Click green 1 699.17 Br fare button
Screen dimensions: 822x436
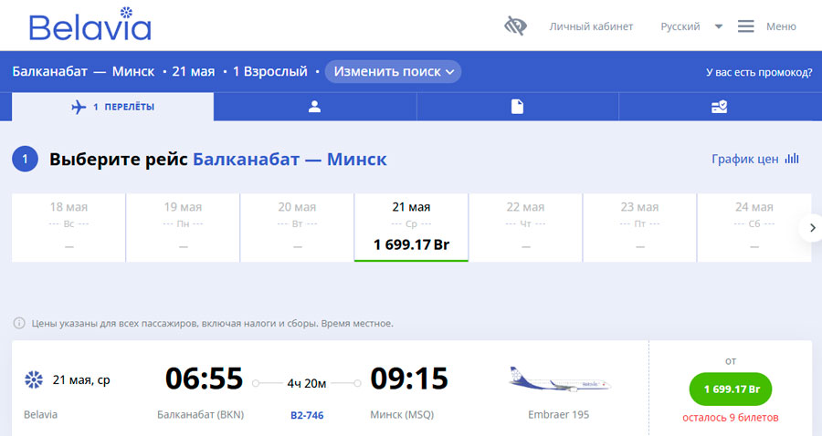click(731, 389)
